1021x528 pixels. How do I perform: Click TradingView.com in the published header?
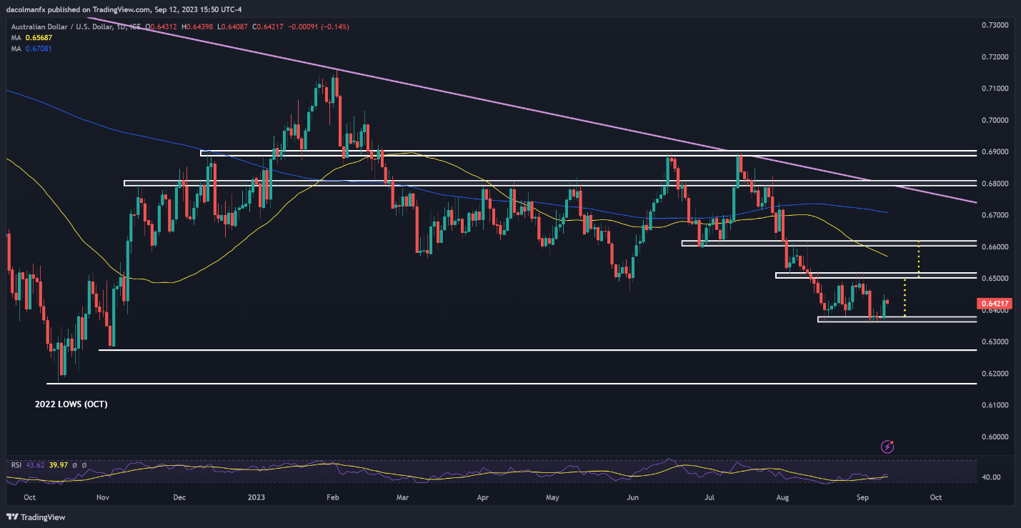point(117,10)
